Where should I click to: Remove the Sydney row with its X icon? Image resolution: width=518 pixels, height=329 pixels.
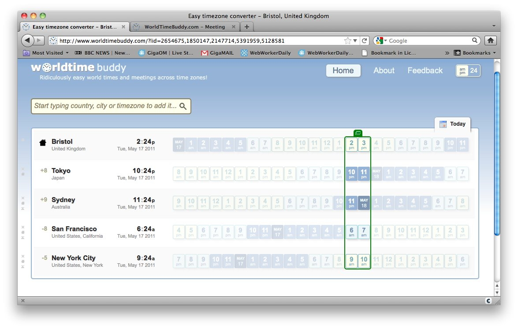tap(23, 198)
